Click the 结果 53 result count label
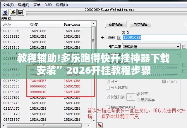 pos(6,19)
